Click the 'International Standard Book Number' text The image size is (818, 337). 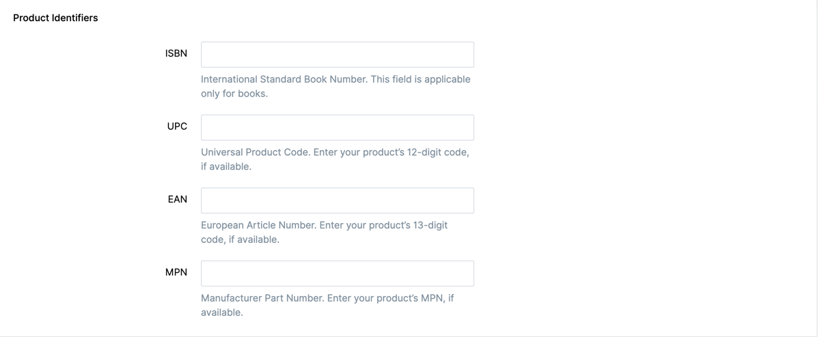point(284,79)
